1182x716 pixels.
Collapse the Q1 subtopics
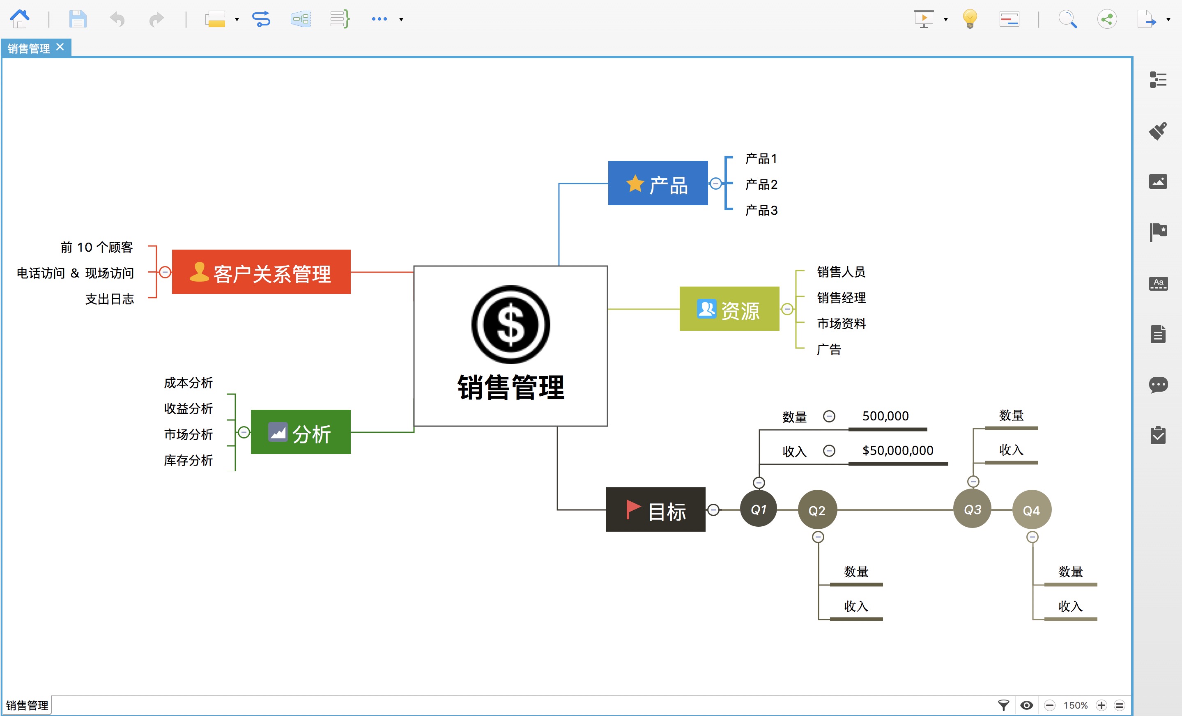759,482
